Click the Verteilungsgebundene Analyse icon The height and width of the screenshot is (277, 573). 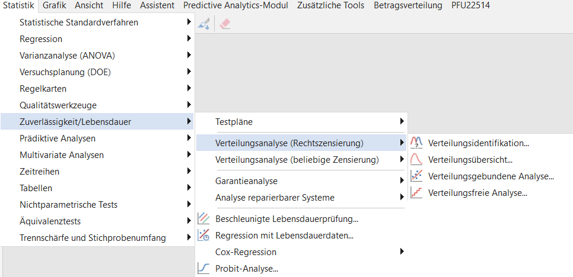pos(416,176)
